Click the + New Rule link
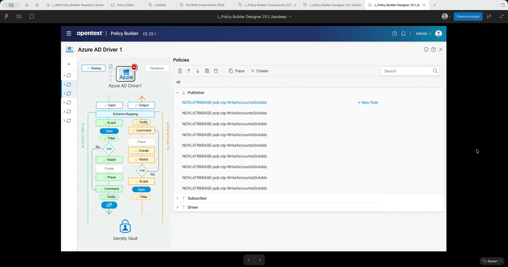Viewport: 508px width, 267px height. [x=368, y=103]
